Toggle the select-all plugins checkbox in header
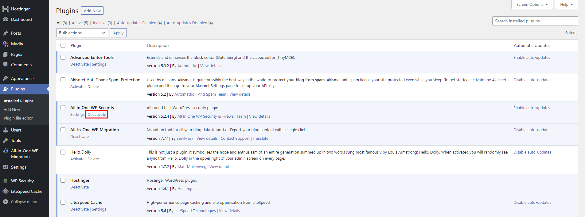The width and height of the screenshot is (585, 217). pos(63,45)
